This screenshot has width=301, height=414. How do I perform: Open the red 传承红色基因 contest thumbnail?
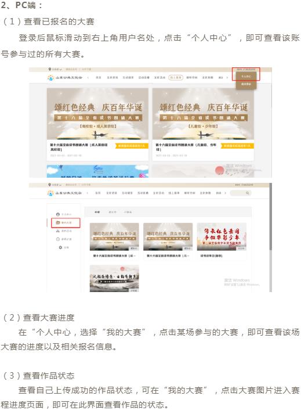pos(222,236)
